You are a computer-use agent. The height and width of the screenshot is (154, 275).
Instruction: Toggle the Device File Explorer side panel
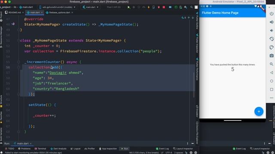pos(197,133)
